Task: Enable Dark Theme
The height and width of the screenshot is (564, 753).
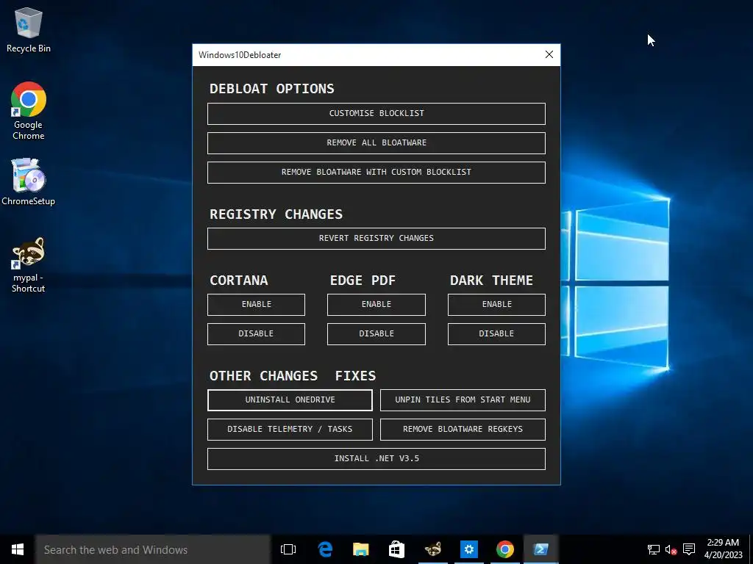Action: point(496,305)
